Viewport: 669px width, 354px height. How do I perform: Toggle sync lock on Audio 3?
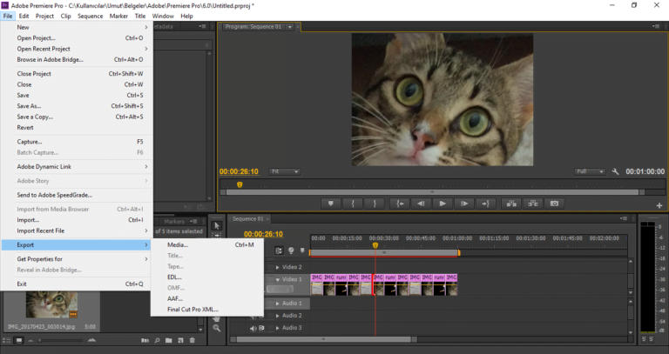261,328
